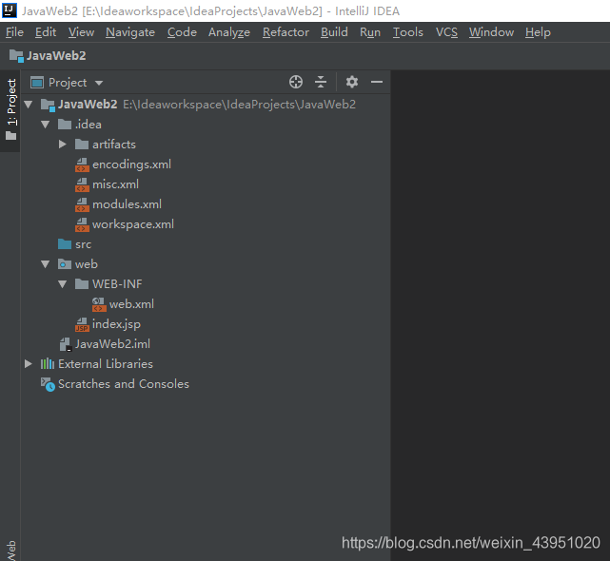Click the modules.xml file icon

pyautogui.click(x=82, y=204)
